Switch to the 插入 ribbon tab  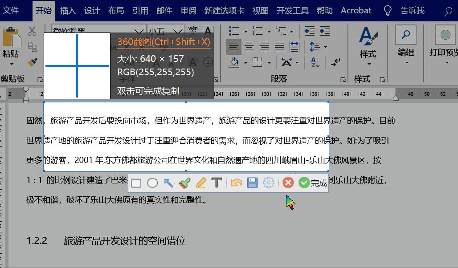click(68, 10)
